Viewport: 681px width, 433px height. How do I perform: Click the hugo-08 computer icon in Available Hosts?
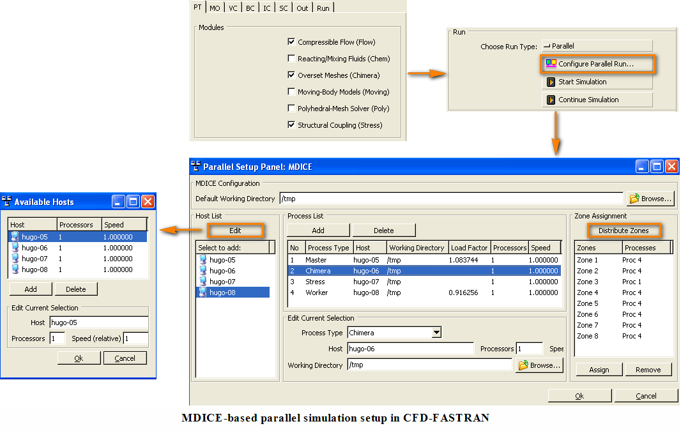point(15,270)
